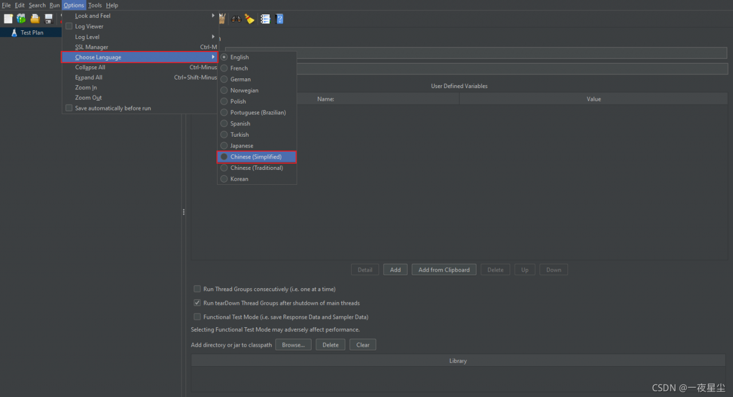
Task: Select German language option
Action: (257, 80)
